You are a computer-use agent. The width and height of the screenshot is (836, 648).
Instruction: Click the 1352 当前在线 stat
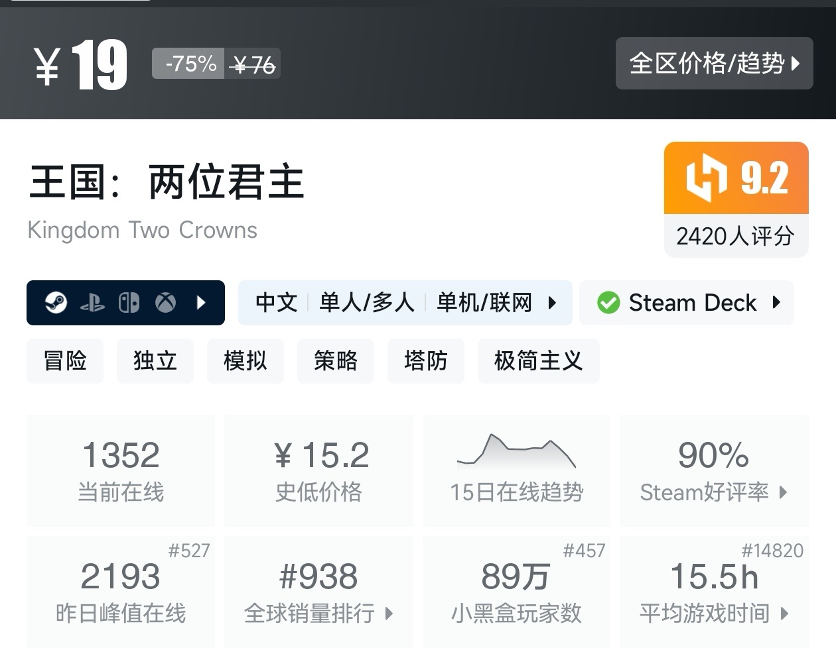[x=121, y=470]
